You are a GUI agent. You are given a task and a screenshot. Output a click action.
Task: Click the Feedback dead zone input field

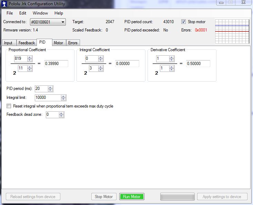[x=52, y=115]
